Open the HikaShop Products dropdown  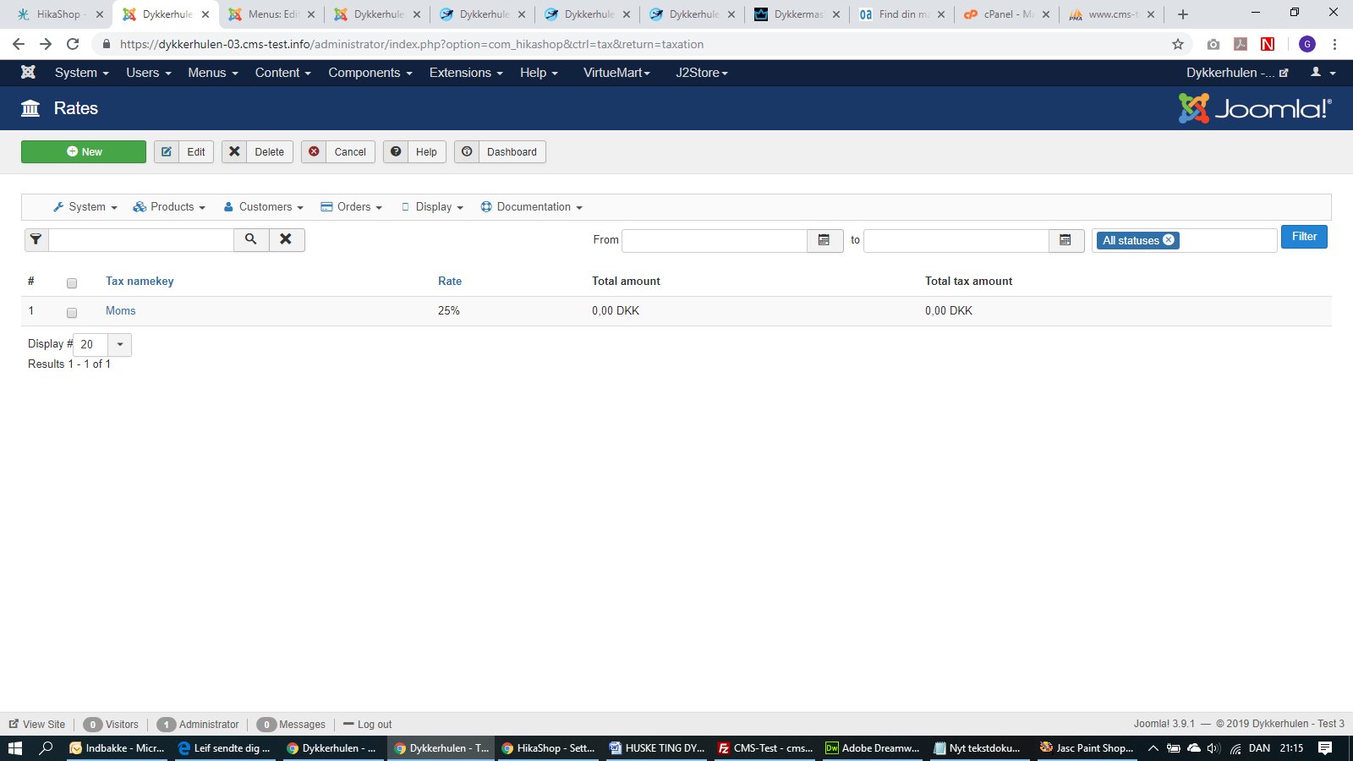point(169,207)
